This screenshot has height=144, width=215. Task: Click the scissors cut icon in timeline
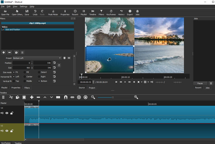pyautogui.click(x=11, y=97)
